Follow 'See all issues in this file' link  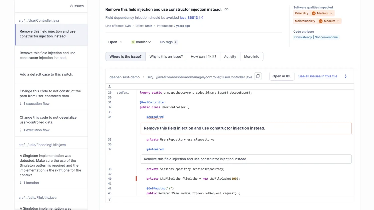(x=318, y=76)
